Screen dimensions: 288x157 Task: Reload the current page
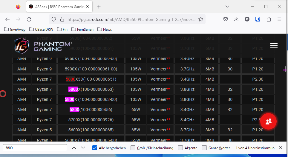click(29, 19)
